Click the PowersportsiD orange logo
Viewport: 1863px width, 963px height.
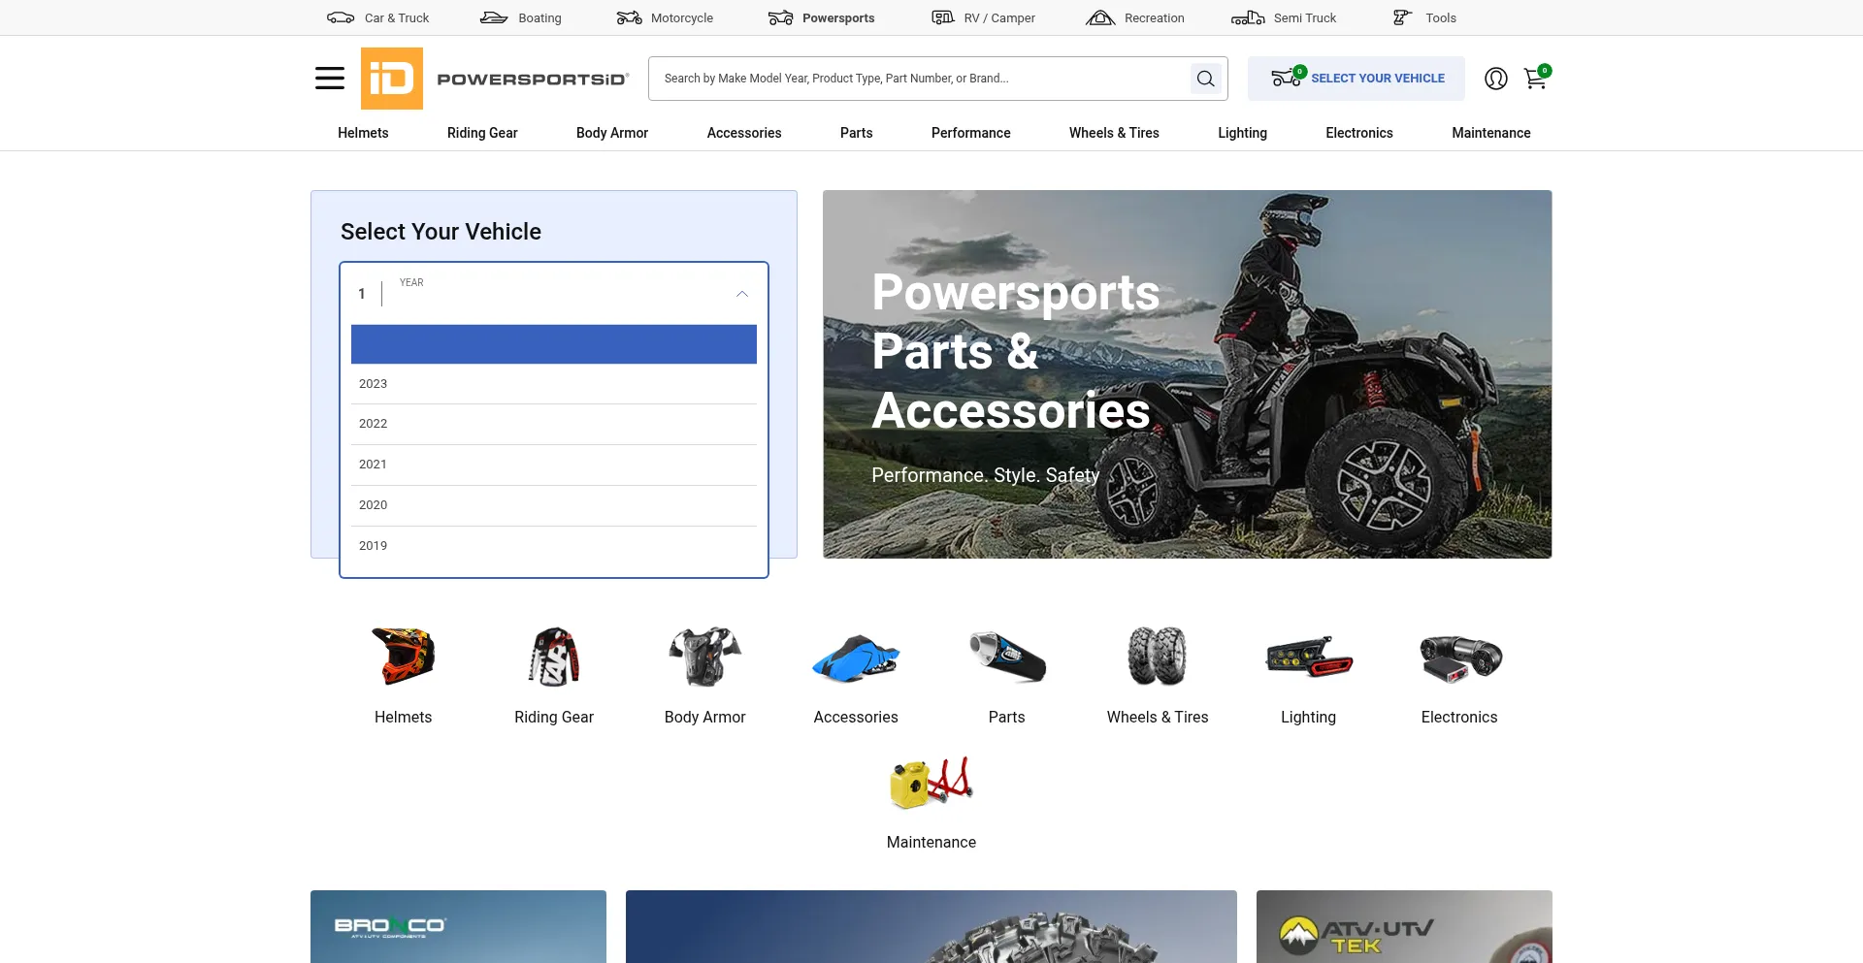(392, 79)
